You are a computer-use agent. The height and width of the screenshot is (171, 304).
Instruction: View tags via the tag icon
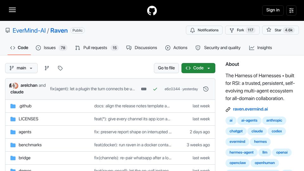coord(60,68)
